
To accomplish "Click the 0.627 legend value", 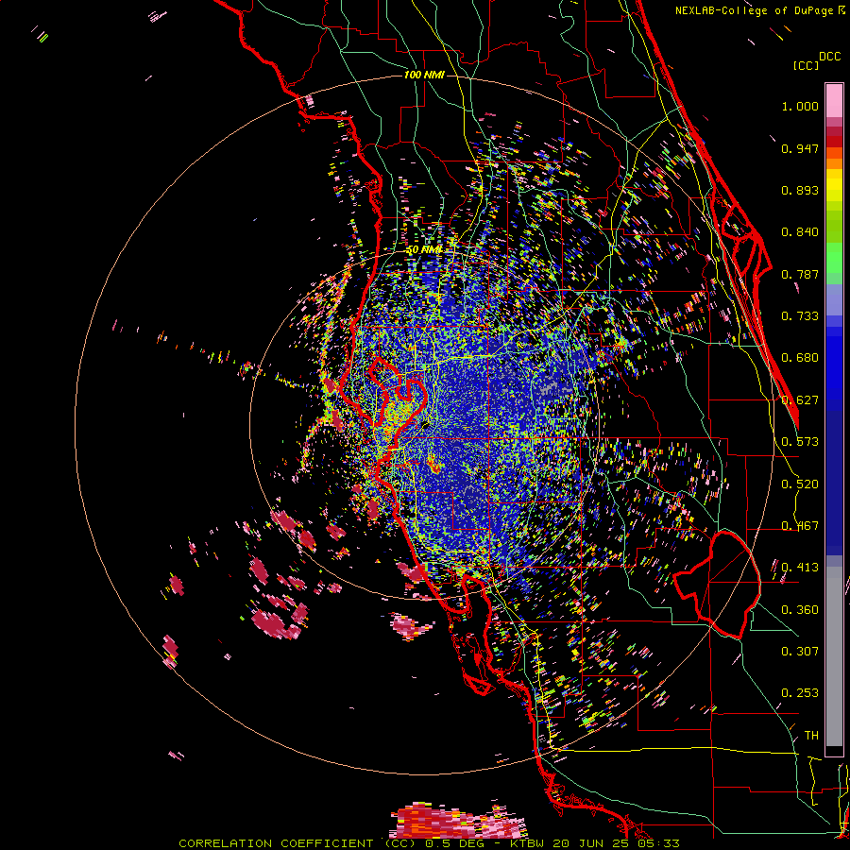I will 800,400.
